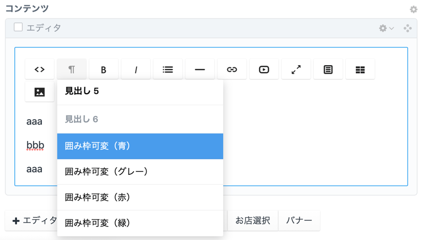Click the text block icon in toolbar
Image resolution: width=425 pixels, height=240 pixels.
coord(328,69)
